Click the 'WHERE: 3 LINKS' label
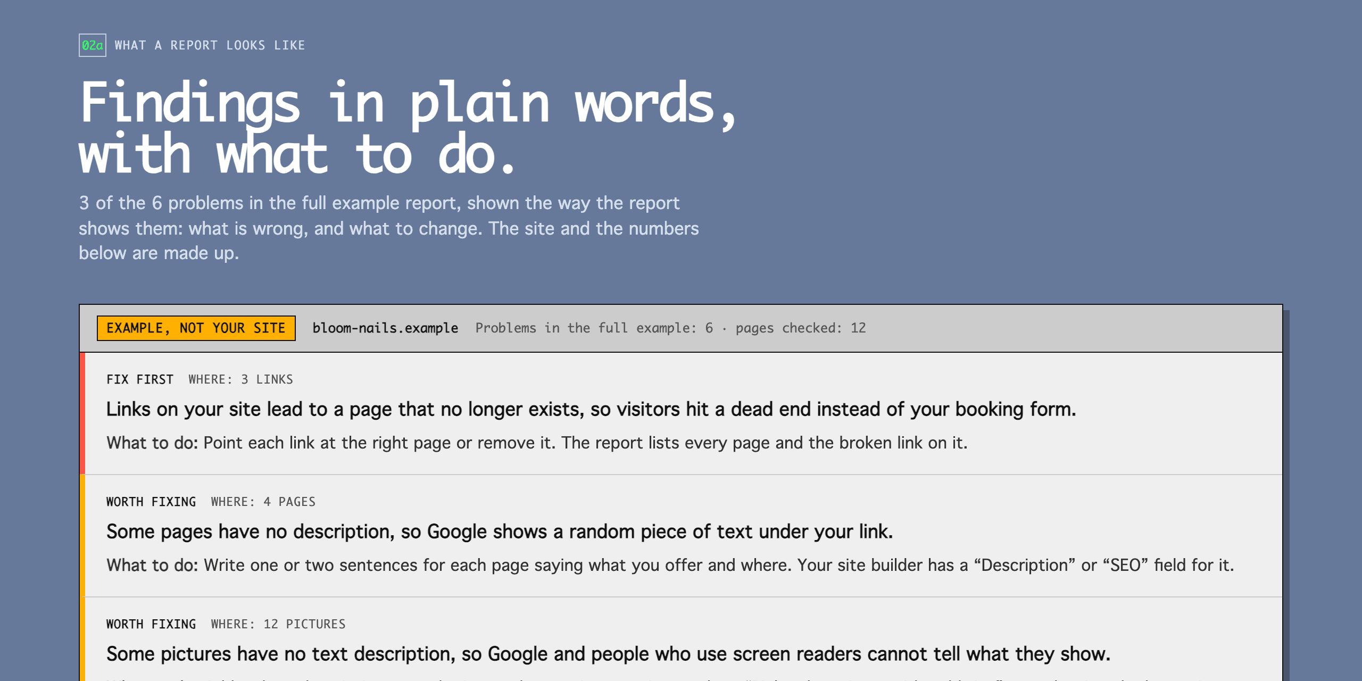This screenshot has height=681, width=1362. click(x=240, y=379)
